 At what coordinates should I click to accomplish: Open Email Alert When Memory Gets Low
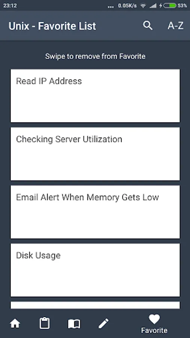[95, 212]
